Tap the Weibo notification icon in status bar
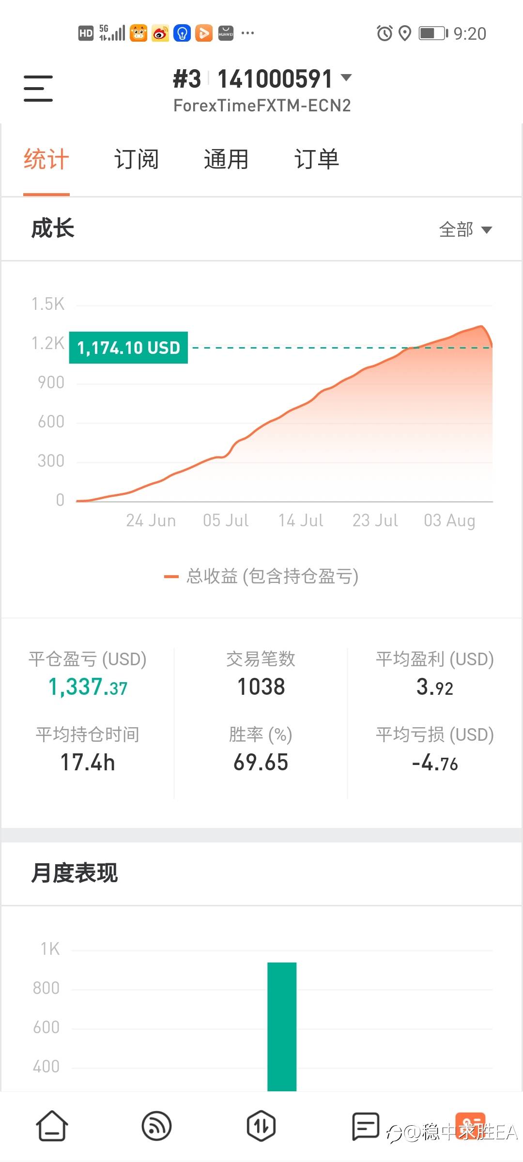Screen dimensions: 523x1162 (160, 33)
